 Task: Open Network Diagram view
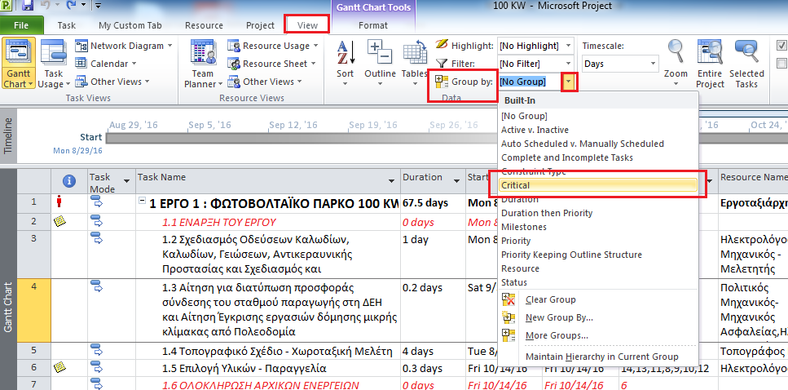click(124, 46)
